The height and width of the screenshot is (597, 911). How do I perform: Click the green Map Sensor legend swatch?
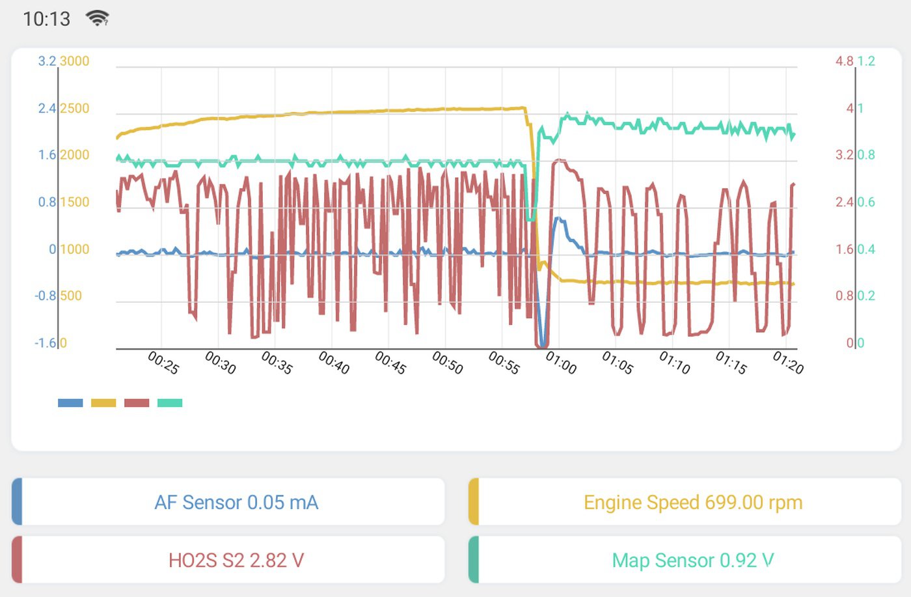[x=170, y=403]
